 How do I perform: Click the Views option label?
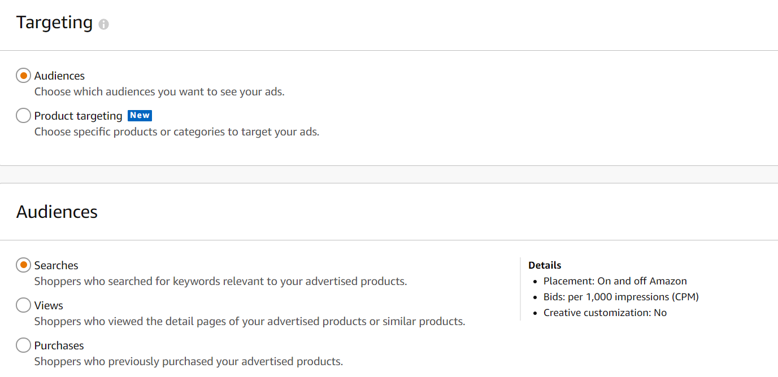click(49, 305)
